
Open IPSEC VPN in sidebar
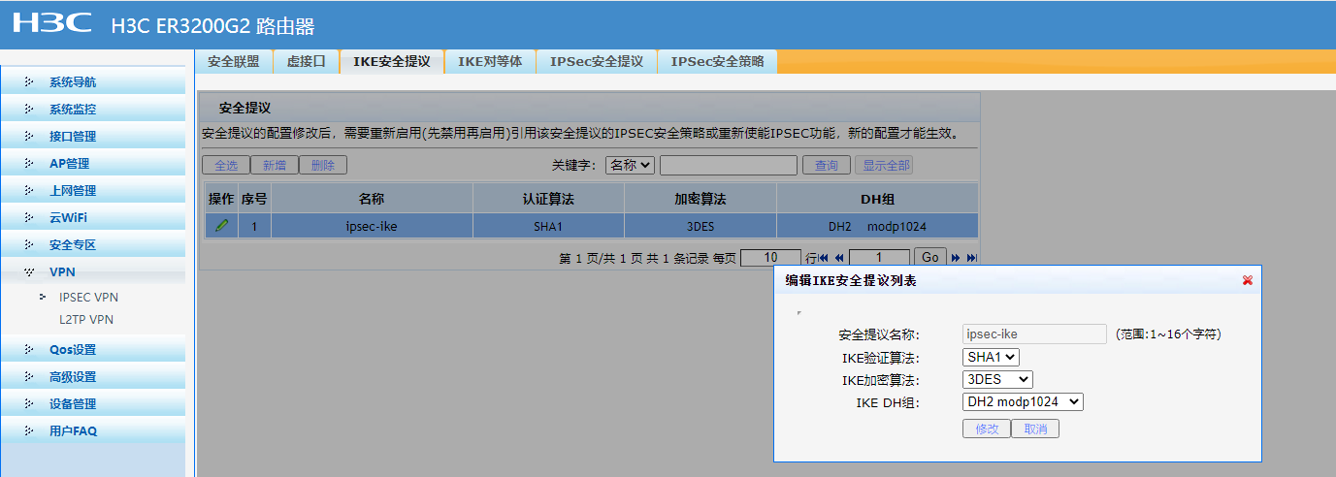pyautogui.click(x=88, y=298)
